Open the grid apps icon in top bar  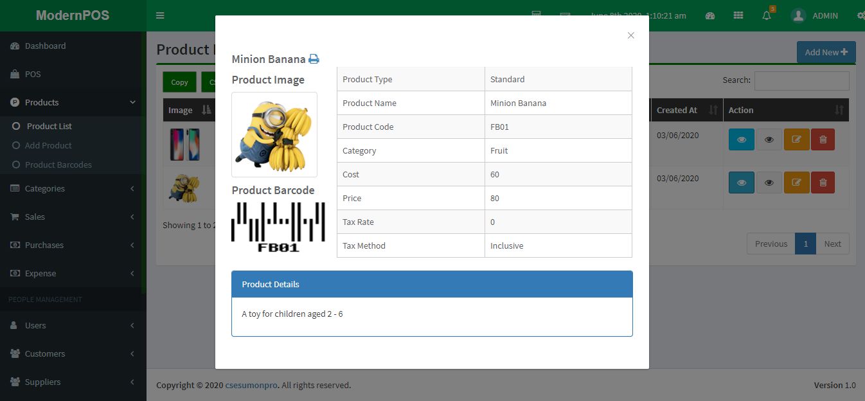tap(738, 15)
